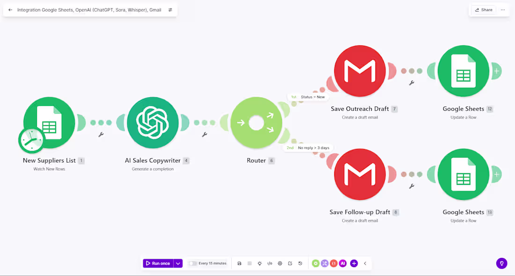Click the 'Router' module label
This screenshot has height=276, width=515.
pos(256,160)
